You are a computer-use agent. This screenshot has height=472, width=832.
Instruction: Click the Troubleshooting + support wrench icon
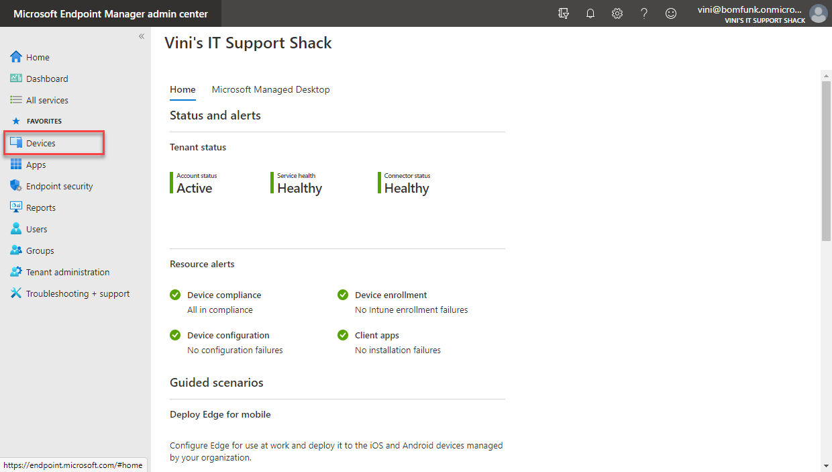[16, 293]
